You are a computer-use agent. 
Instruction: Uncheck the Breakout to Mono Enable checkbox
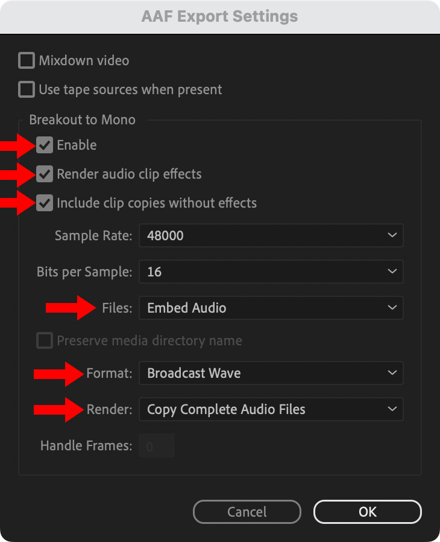coord(45,145)
